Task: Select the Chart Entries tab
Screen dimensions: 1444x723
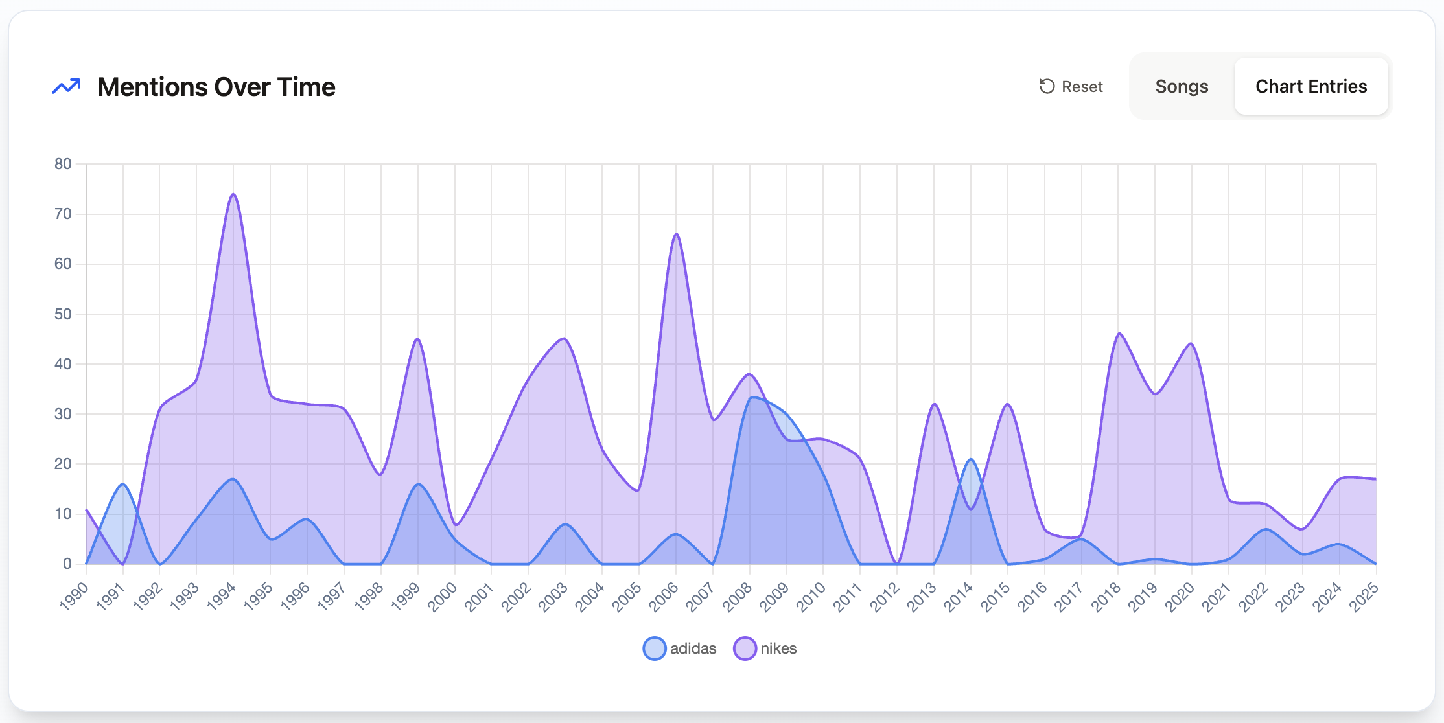Action: 1310,86
